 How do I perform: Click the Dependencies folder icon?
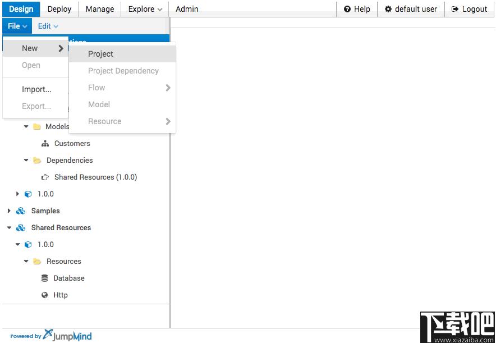tap(37, 161)
